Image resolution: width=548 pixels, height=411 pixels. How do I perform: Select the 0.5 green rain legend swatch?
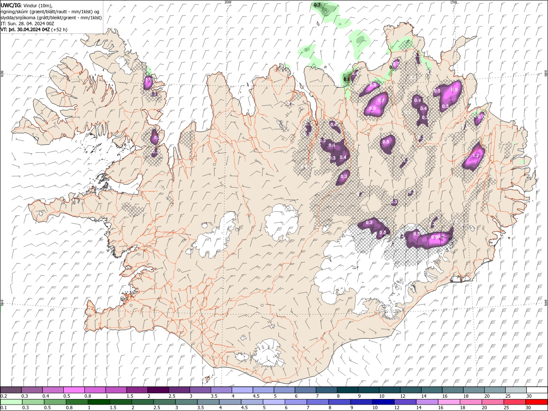pos(55,402)
